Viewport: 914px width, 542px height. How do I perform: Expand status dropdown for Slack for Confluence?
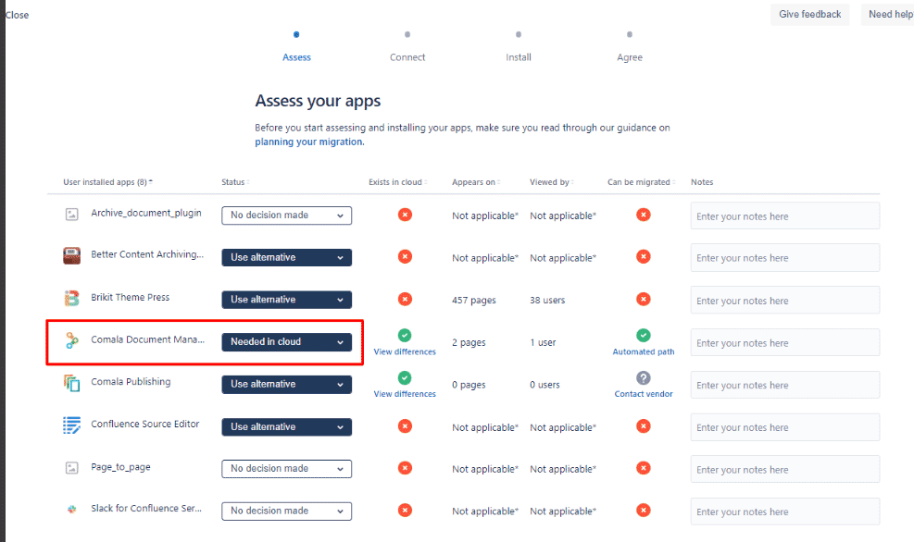(x=286, y=511)
